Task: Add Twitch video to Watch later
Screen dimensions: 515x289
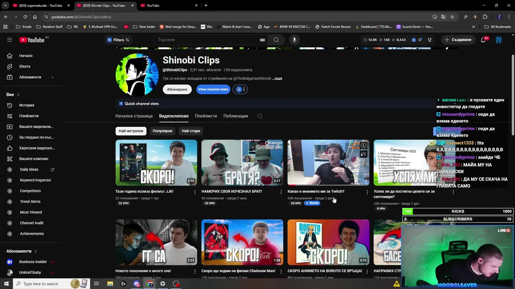Action: (x=363, y=146)
